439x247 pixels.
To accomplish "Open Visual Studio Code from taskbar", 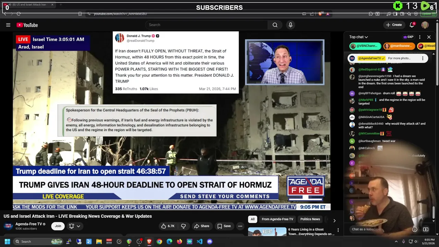I will click(x=200, y=242).
